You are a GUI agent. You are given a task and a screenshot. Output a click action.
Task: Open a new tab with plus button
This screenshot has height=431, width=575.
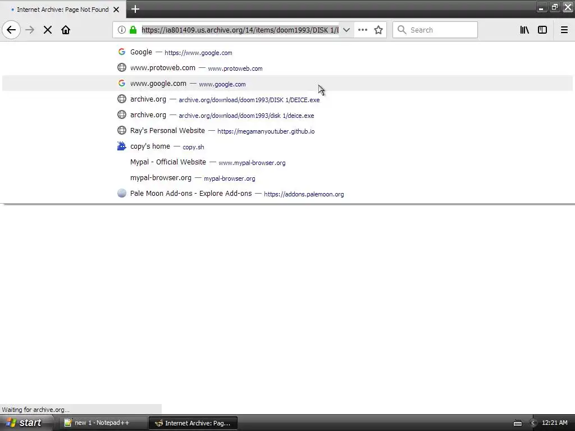click(135, 9)
